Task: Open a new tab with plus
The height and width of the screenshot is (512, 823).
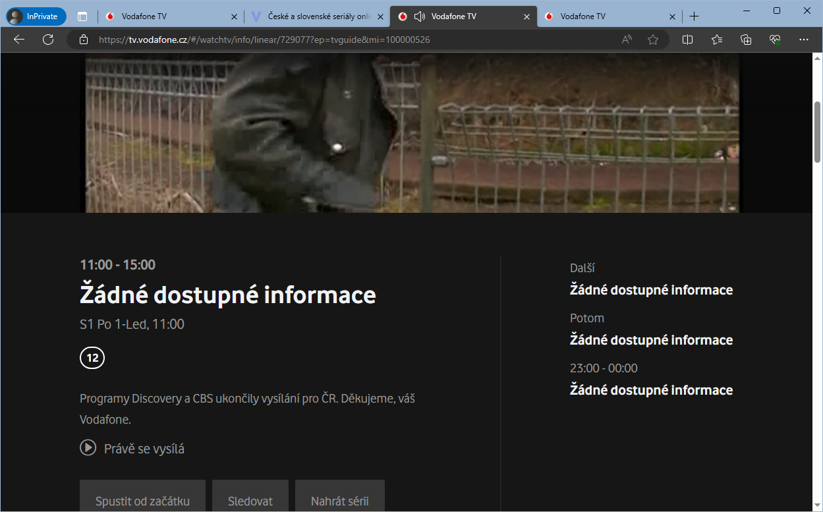Action: coord(694,16)
